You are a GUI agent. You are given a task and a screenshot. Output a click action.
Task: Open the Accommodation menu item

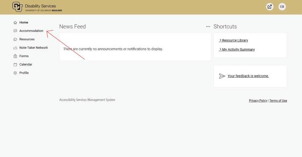[x=31, y=31]
